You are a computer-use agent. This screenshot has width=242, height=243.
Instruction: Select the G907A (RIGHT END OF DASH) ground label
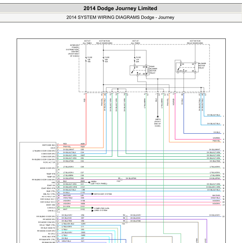[158, 123]
